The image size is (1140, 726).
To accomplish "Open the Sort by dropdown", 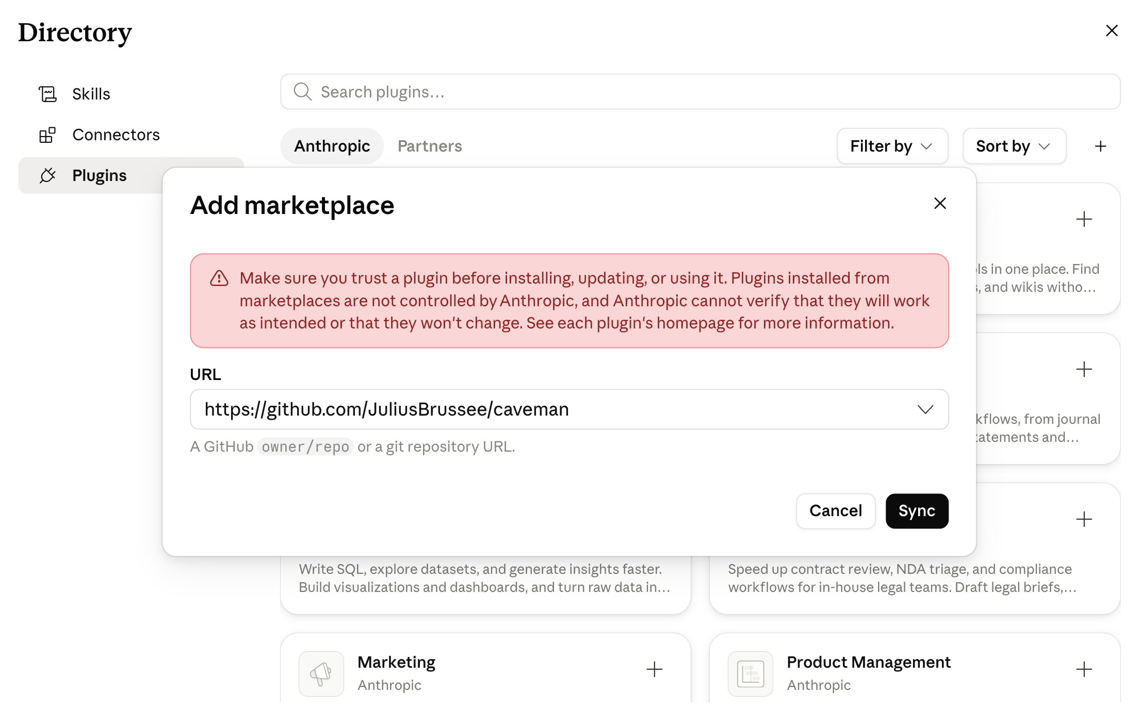I will point(1014,146).
